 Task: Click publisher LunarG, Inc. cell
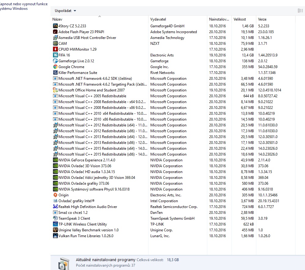[160, 236]
